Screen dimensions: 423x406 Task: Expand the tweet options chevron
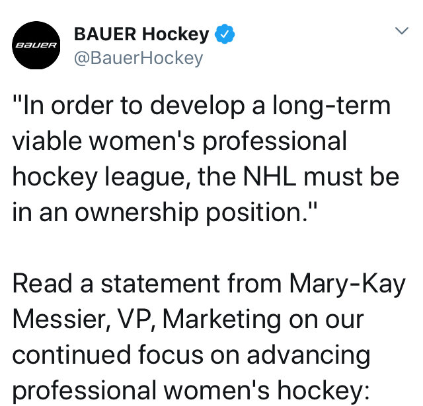click(x=402, y=30)
